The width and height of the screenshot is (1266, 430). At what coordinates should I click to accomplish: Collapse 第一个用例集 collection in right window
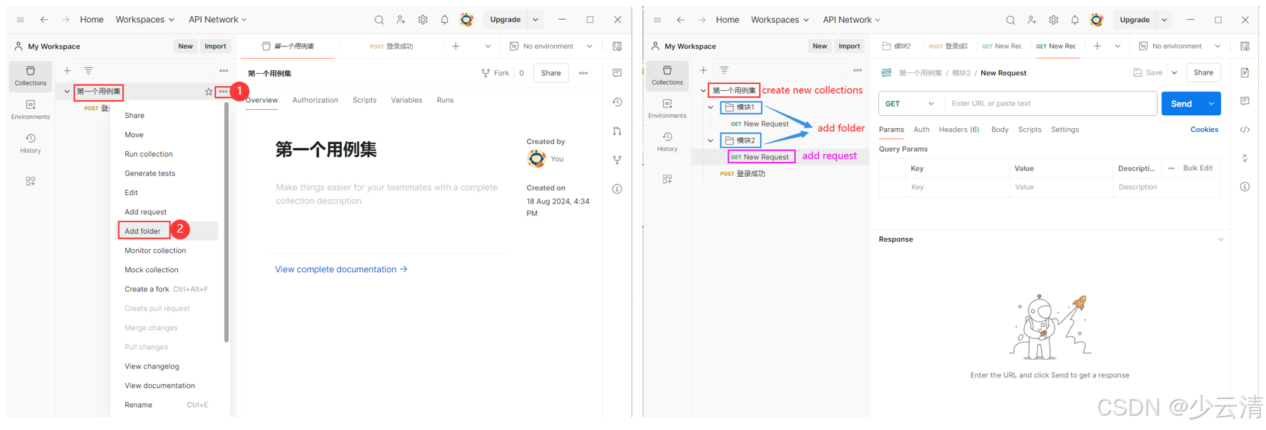(x=703, y=91)
